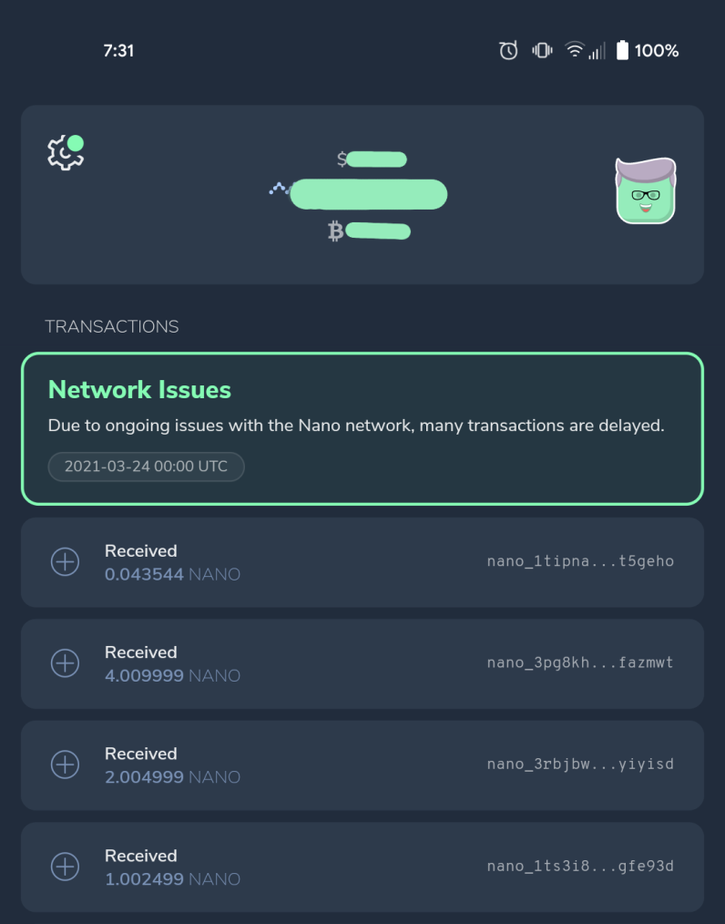This screenshot has height=924, width=725.
Task: Tap plus icon for 4.009999 NANO transaction
Action: (x=66, y=663)
